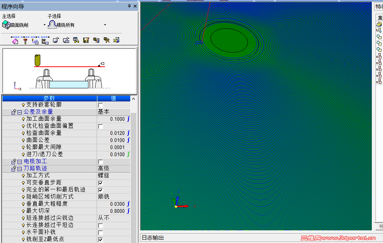This screenshot has width=383, height=243.
Task: Open the cutter/tool selection icon
Action: pos(25,40)
